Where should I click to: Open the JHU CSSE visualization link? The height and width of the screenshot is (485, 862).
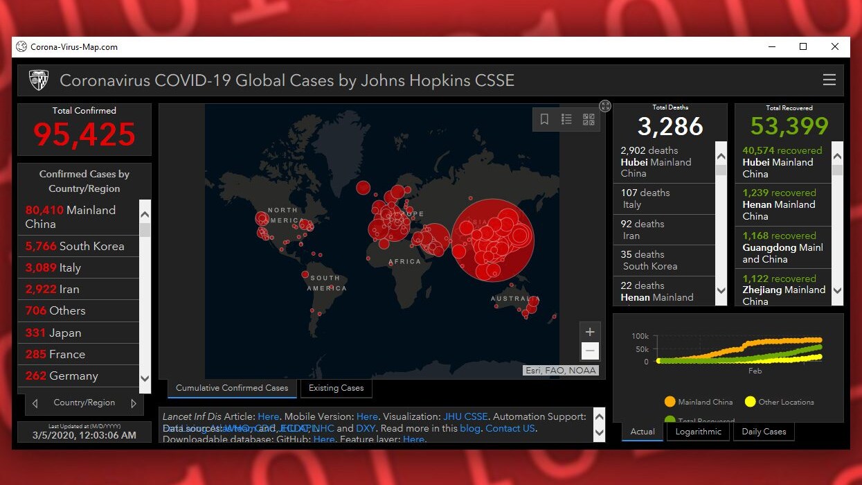pos(465,416)
